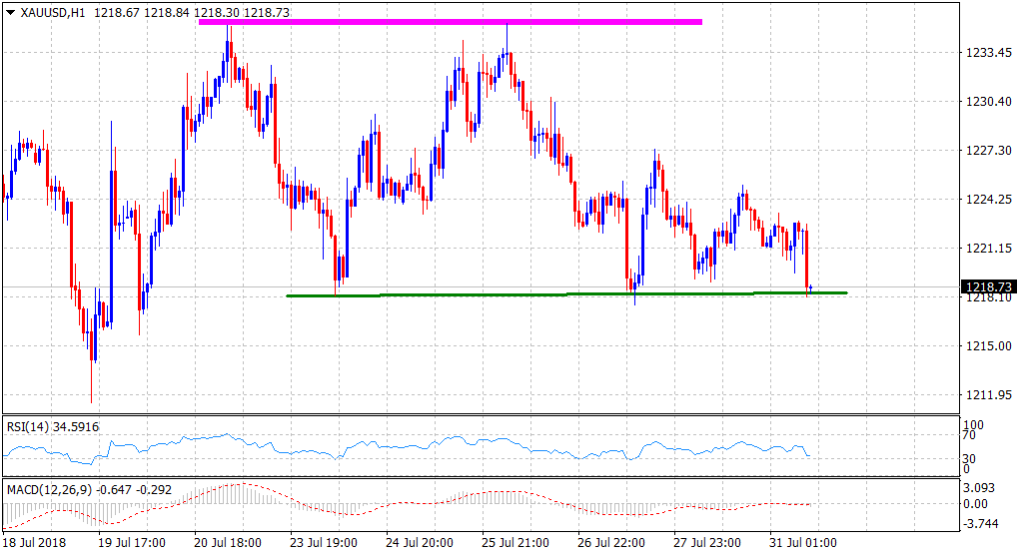Click the current price tag 1218.73
Viewport: 1019px width, 555px height.
pyautogui.click(x=988, y=286)
